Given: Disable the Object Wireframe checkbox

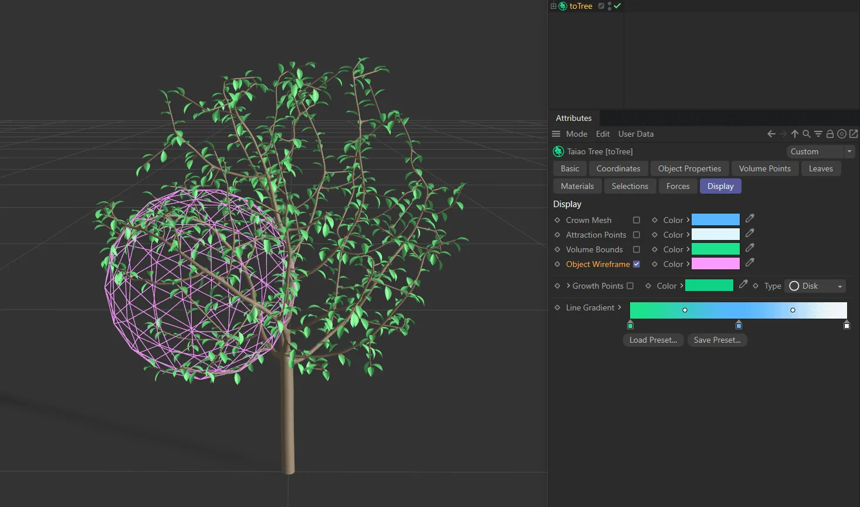Looking at the screenshot, I should (636, 264).
